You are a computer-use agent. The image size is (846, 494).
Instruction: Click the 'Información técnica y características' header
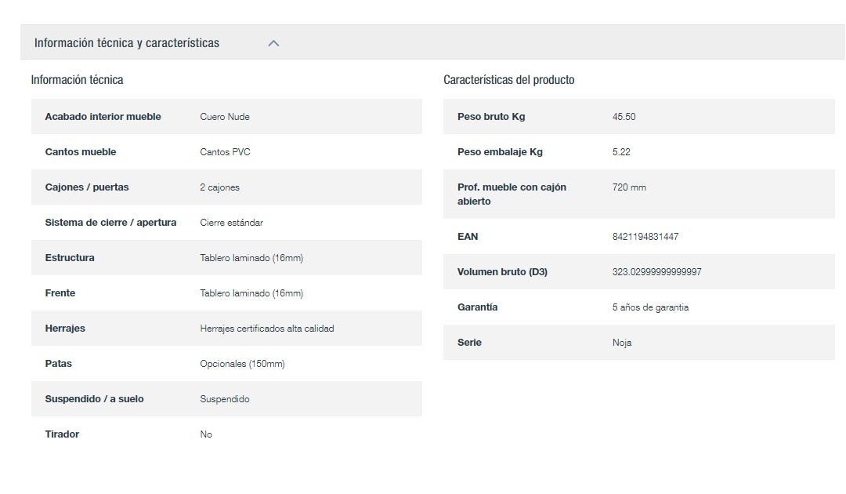click(127, 43)
